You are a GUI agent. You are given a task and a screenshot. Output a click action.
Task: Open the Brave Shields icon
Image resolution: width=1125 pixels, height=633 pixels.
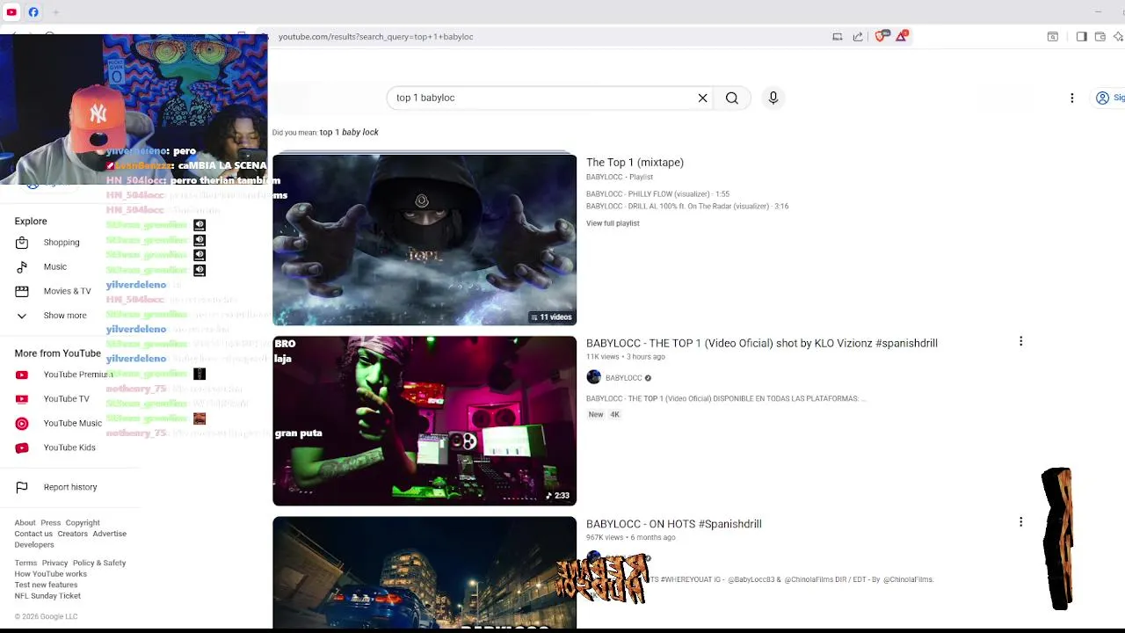881,36
